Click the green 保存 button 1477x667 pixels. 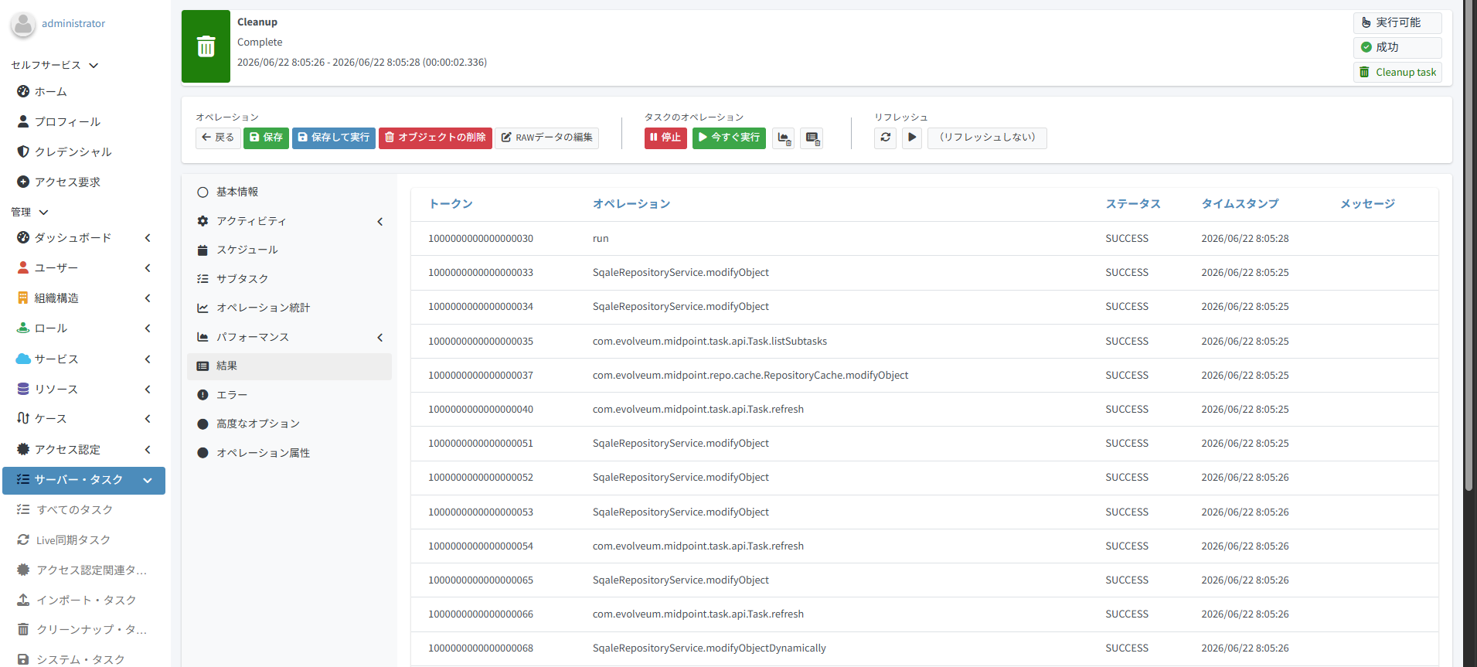[x=266, y=138]
